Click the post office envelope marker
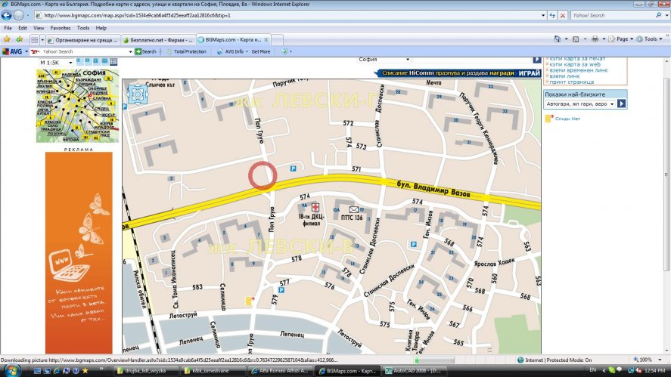The width and height of the screenshot is (671, 377). (x=353, y=209)
